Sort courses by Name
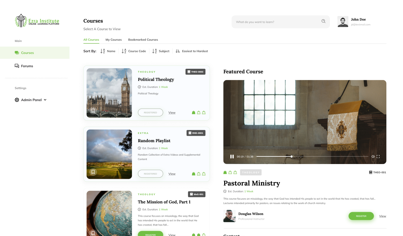Viewport: 403px width, 236px height. coord(108,51)
